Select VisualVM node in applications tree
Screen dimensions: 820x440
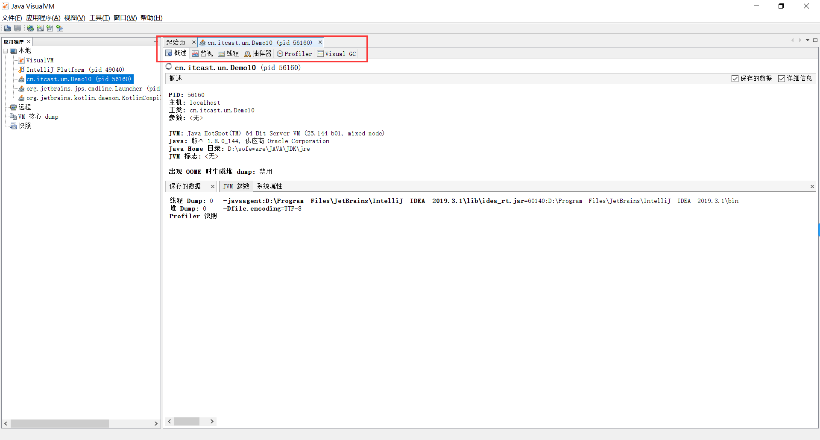39,60
